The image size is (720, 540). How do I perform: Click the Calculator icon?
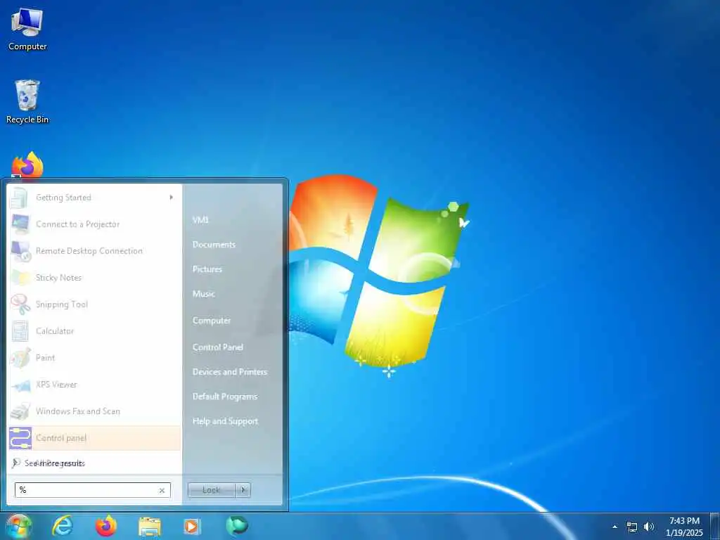(20, 330)
